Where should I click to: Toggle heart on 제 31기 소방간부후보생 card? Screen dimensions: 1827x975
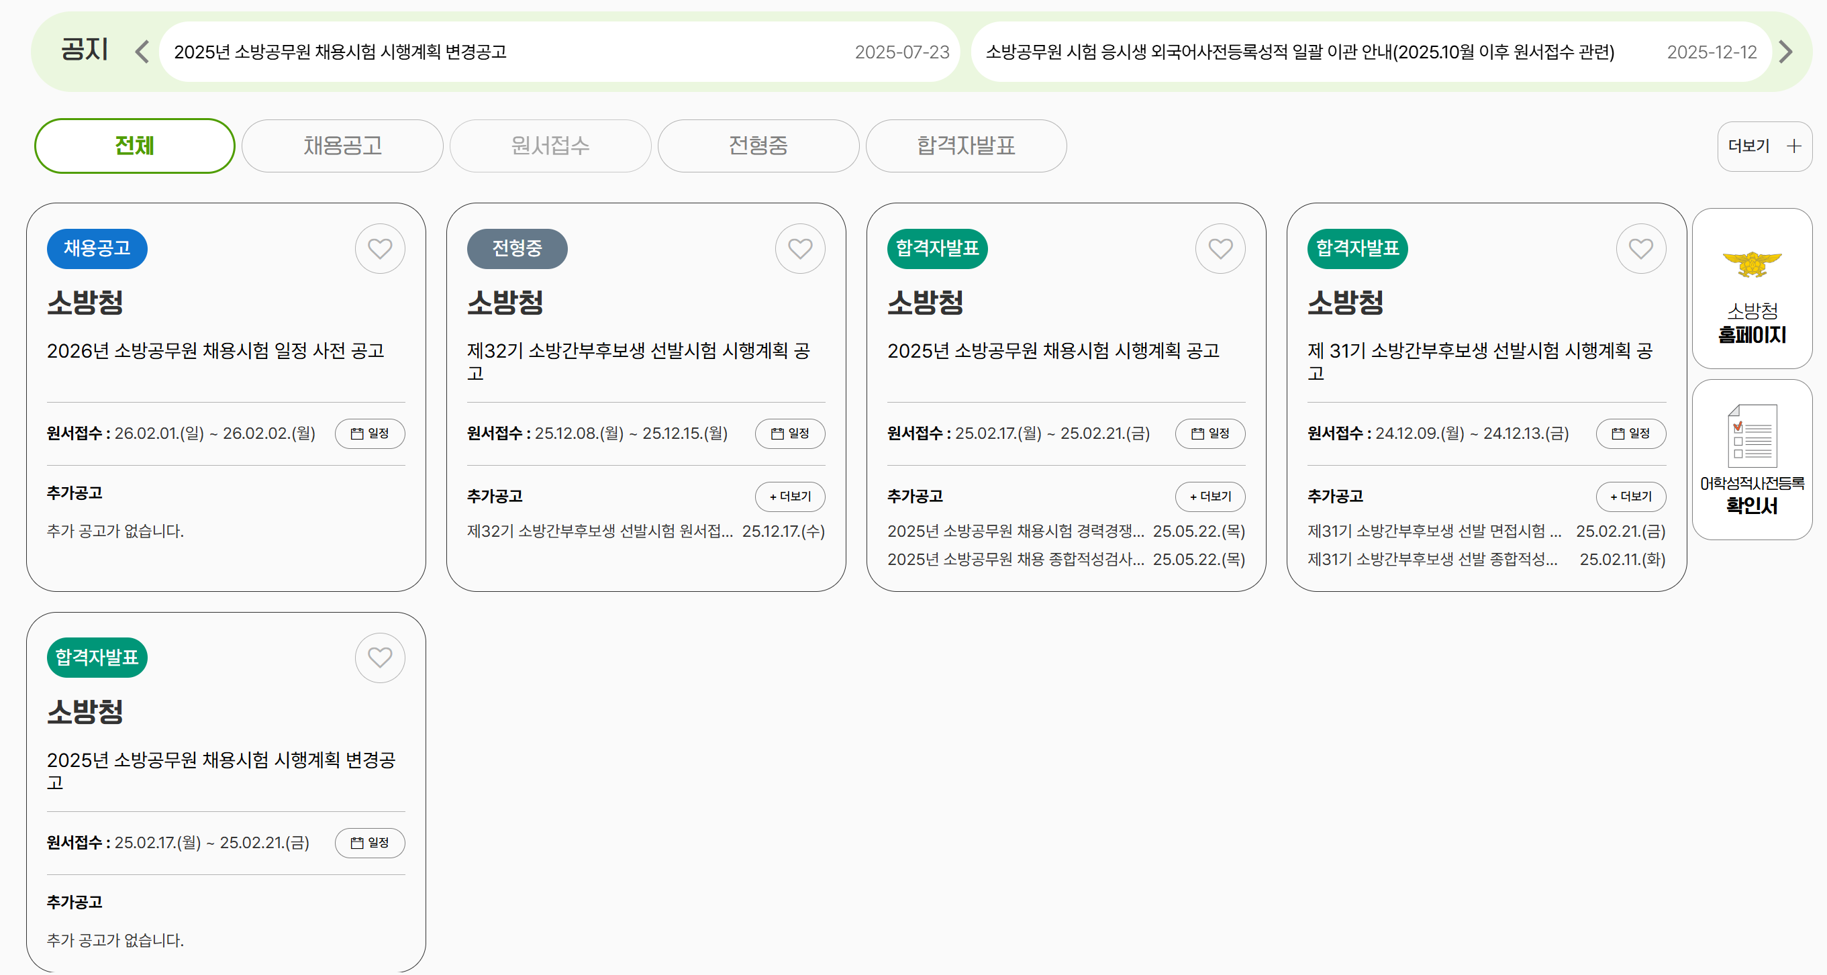(x=1640, y=249)
